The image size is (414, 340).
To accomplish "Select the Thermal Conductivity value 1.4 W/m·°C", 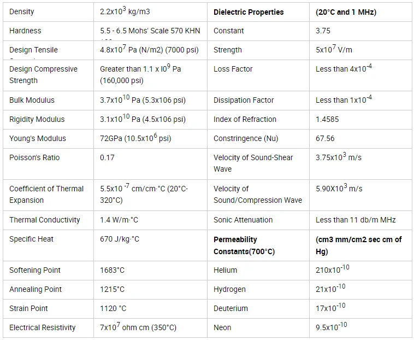I will click(119, 220).
